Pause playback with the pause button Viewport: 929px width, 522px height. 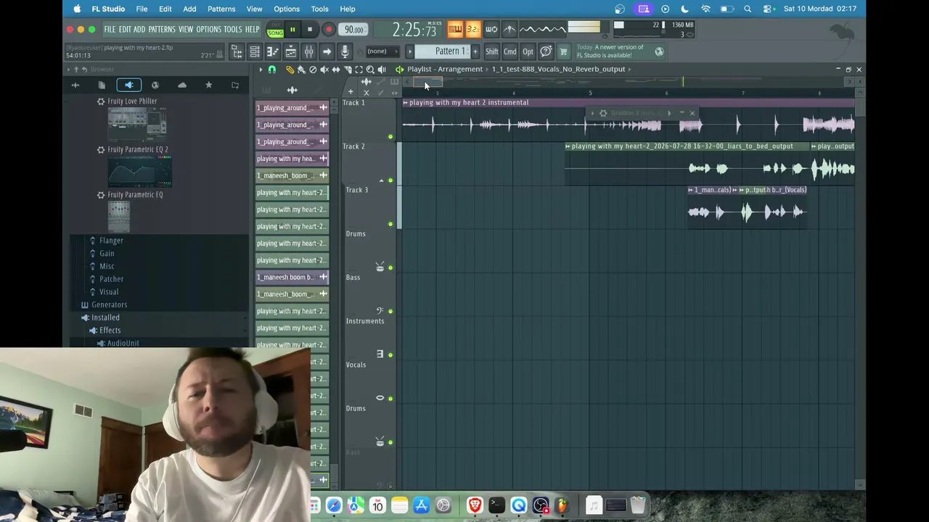pos(292,30)
